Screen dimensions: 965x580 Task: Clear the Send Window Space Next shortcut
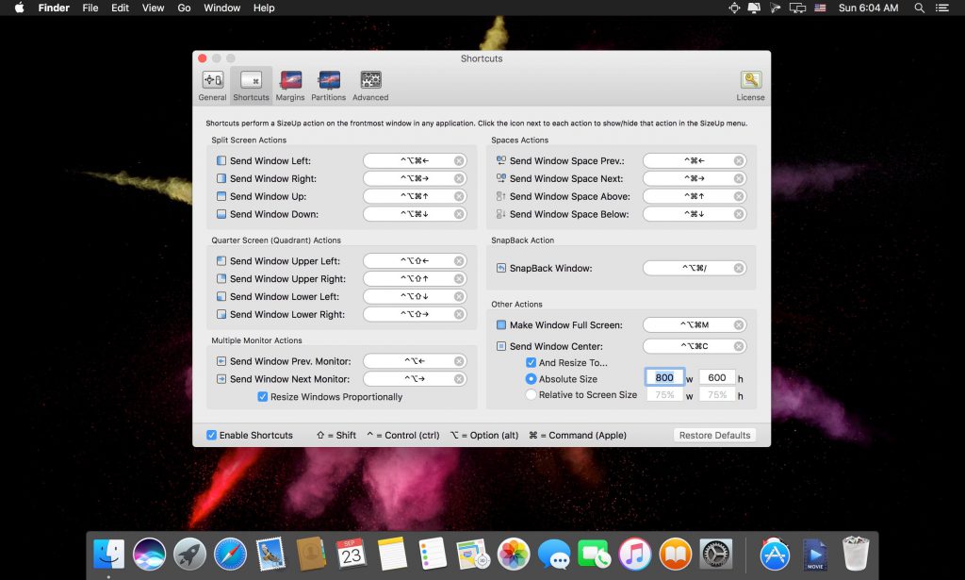point(739,179)
